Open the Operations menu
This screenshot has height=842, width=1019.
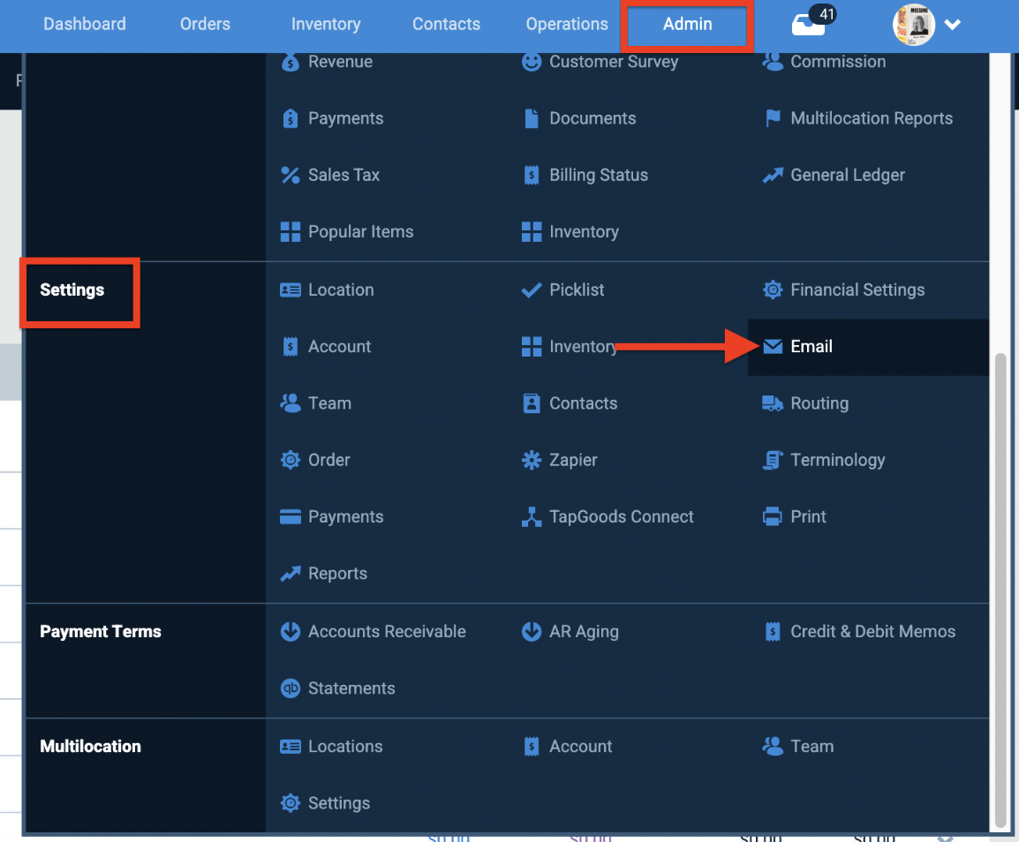pyautogui.click(x=567, y=24)
